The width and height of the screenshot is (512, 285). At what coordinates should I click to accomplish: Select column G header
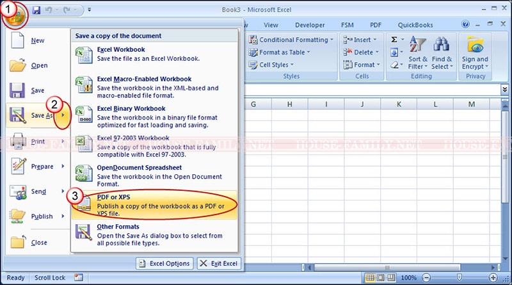(253, 104)
